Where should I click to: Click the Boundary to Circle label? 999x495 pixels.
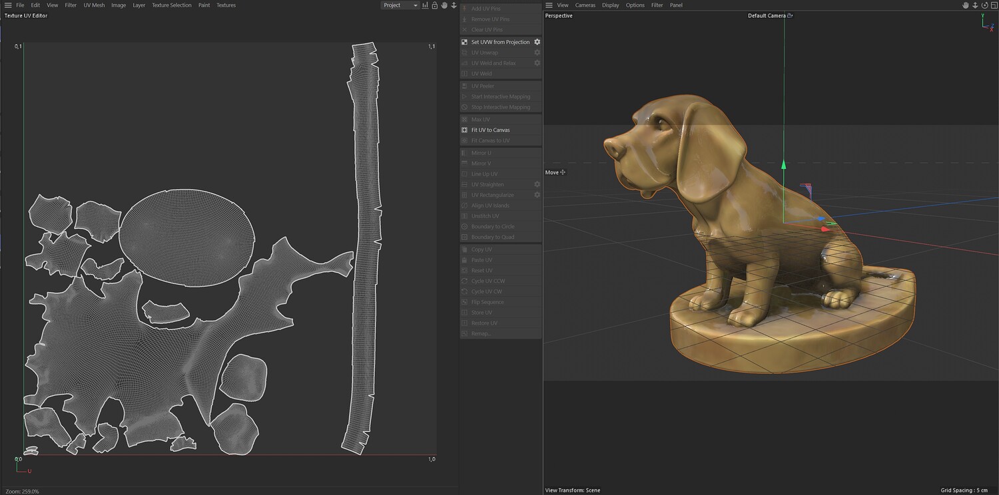[x=493, y=226]
